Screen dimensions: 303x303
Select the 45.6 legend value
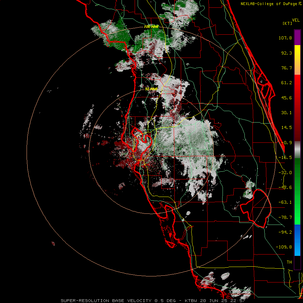coord(287,98)
